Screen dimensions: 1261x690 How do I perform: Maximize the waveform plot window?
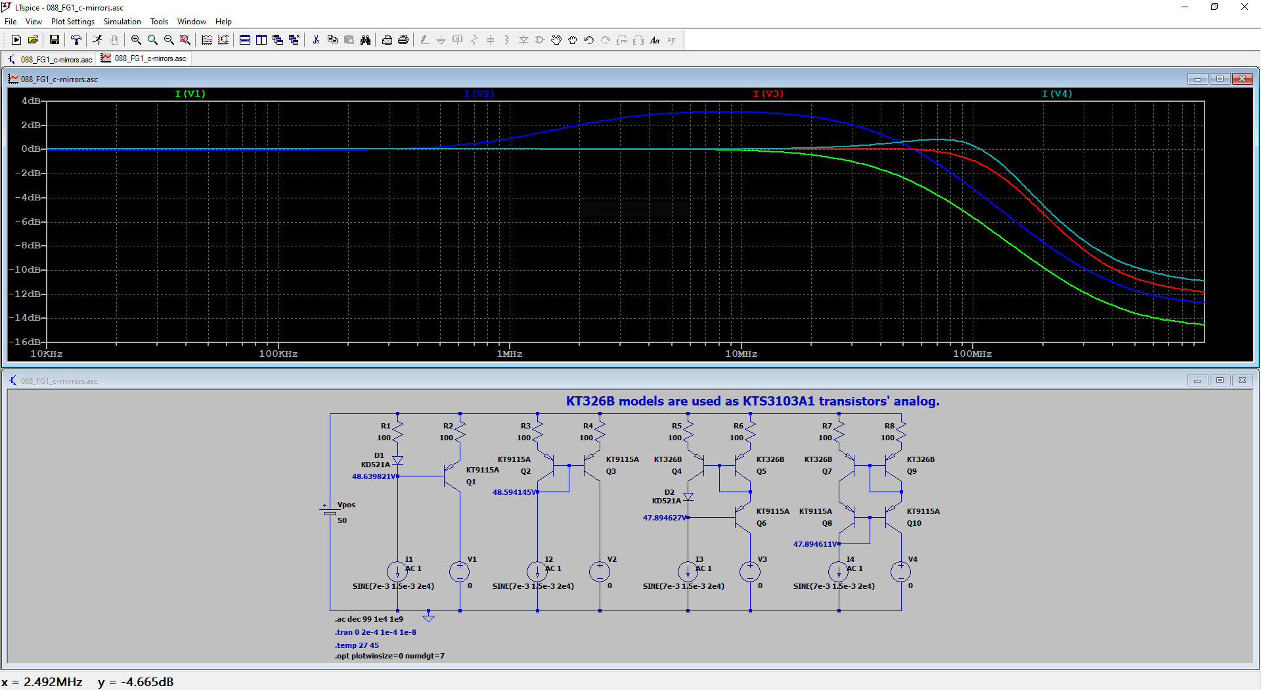1220,79
